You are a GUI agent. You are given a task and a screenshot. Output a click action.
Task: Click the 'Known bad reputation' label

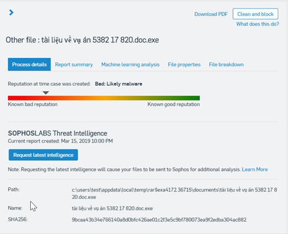(x=32, y=105)
